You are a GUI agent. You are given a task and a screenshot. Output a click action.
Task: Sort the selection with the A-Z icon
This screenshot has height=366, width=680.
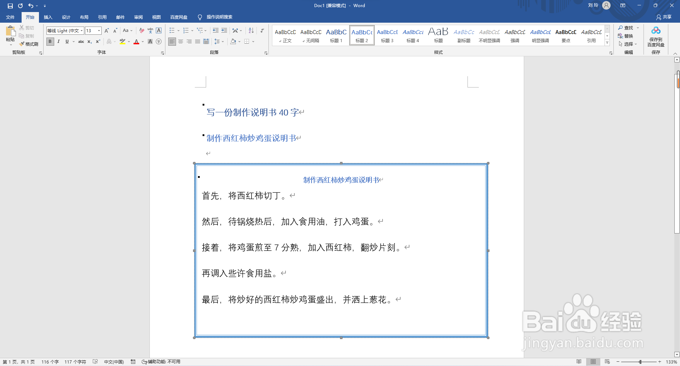point(251,31)
